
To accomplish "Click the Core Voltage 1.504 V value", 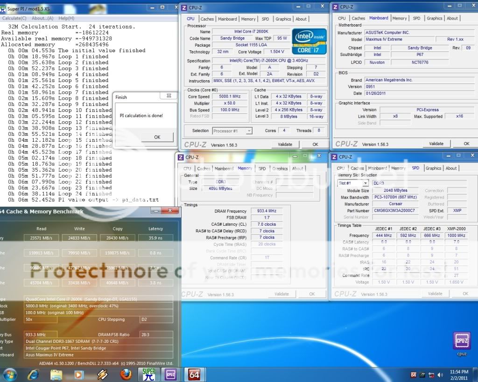I will point(277,52).
